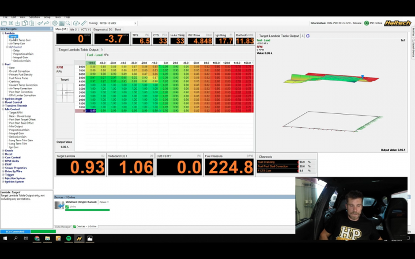
Task: Collapse the Lambda tree node
Action: click(2, 33)
